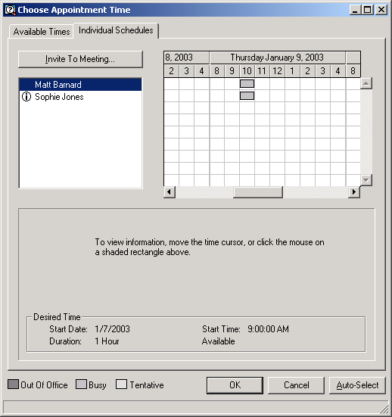
Task: Click the Thursday January 9, 2003 header
Action: (x=278, y=58)
